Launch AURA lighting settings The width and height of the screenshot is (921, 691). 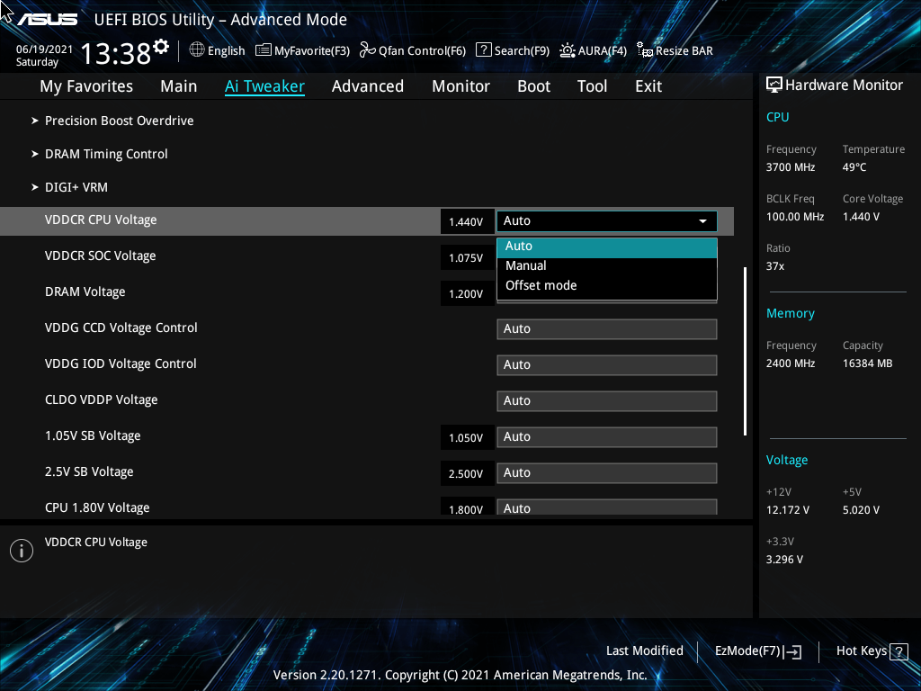(x=593, y=50)
